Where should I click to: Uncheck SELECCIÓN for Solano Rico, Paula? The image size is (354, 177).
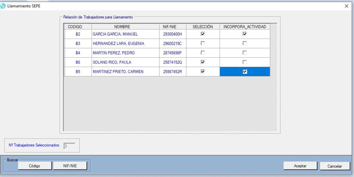coord(203,62)
